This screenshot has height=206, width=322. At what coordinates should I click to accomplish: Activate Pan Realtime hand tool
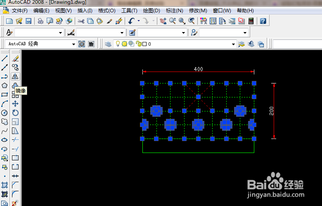[163, 21]
